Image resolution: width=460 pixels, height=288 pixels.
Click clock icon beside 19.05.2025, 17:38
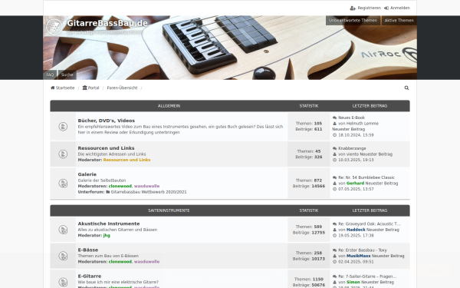point(335,236)
